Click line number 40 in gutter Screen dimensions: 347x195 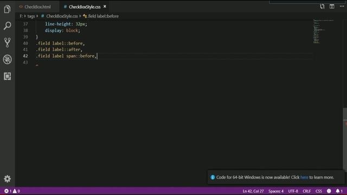25,43
